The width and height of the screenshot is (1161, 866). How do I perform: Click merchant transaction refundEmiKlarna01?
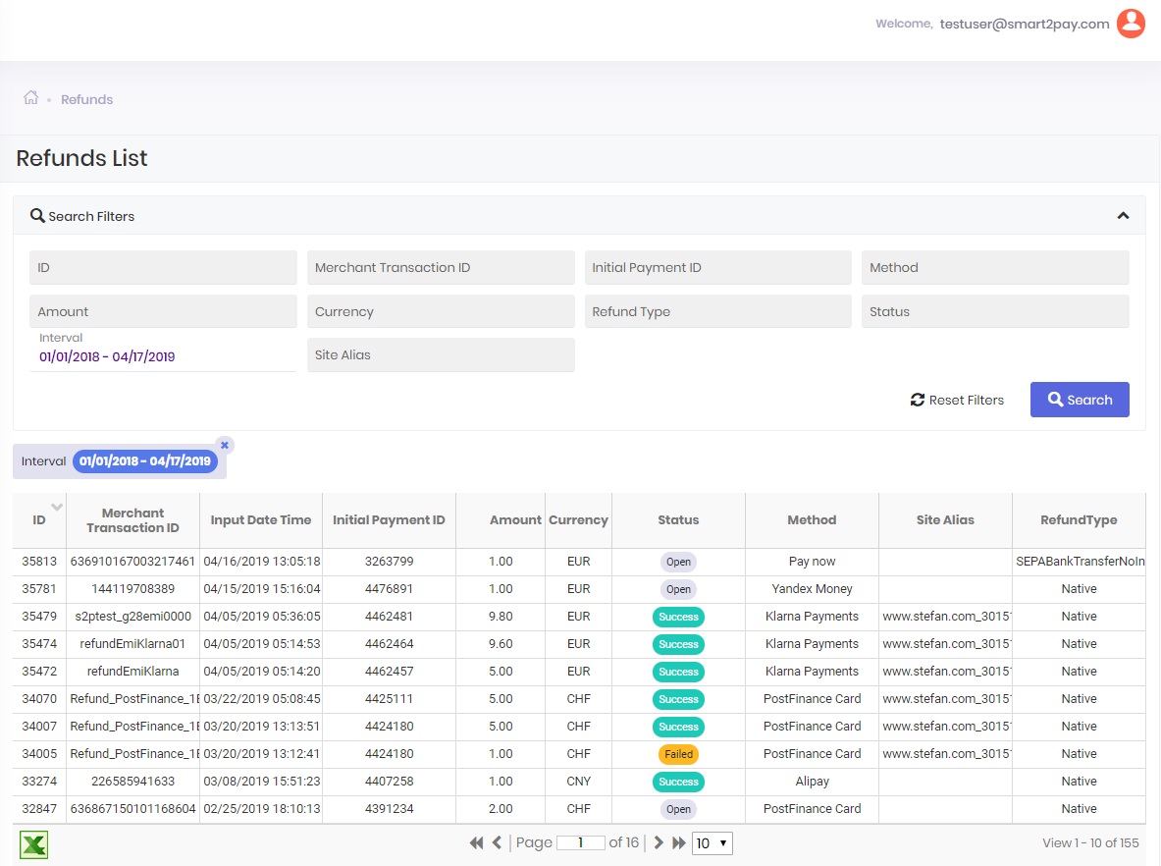(x=132, y=644)
